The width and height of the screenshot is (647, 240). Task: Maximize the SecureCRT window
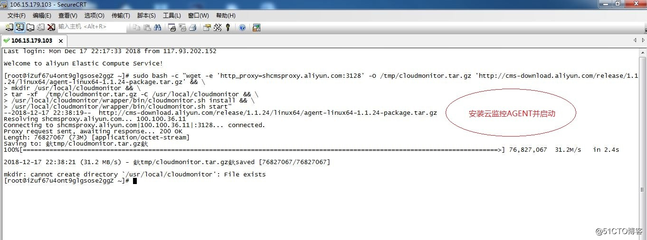(618, 4)
